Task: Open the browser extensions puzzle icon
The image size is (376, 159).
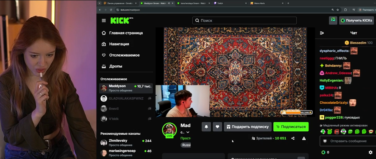Action: click(x=345, y=10)
